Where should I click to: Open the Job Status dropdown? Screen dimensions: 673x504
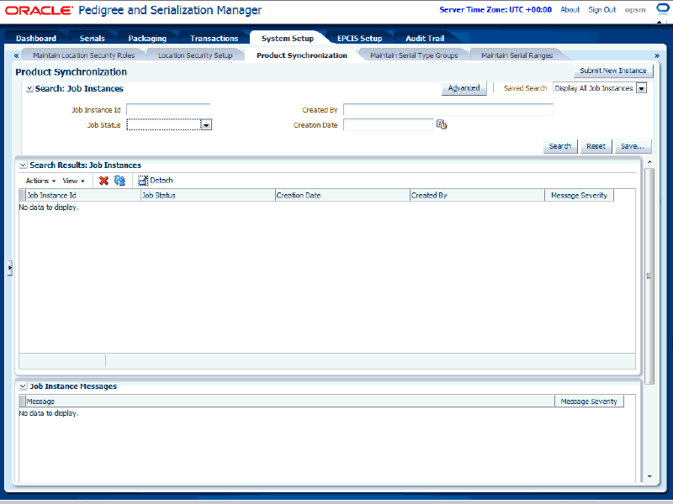pos(206,125)
